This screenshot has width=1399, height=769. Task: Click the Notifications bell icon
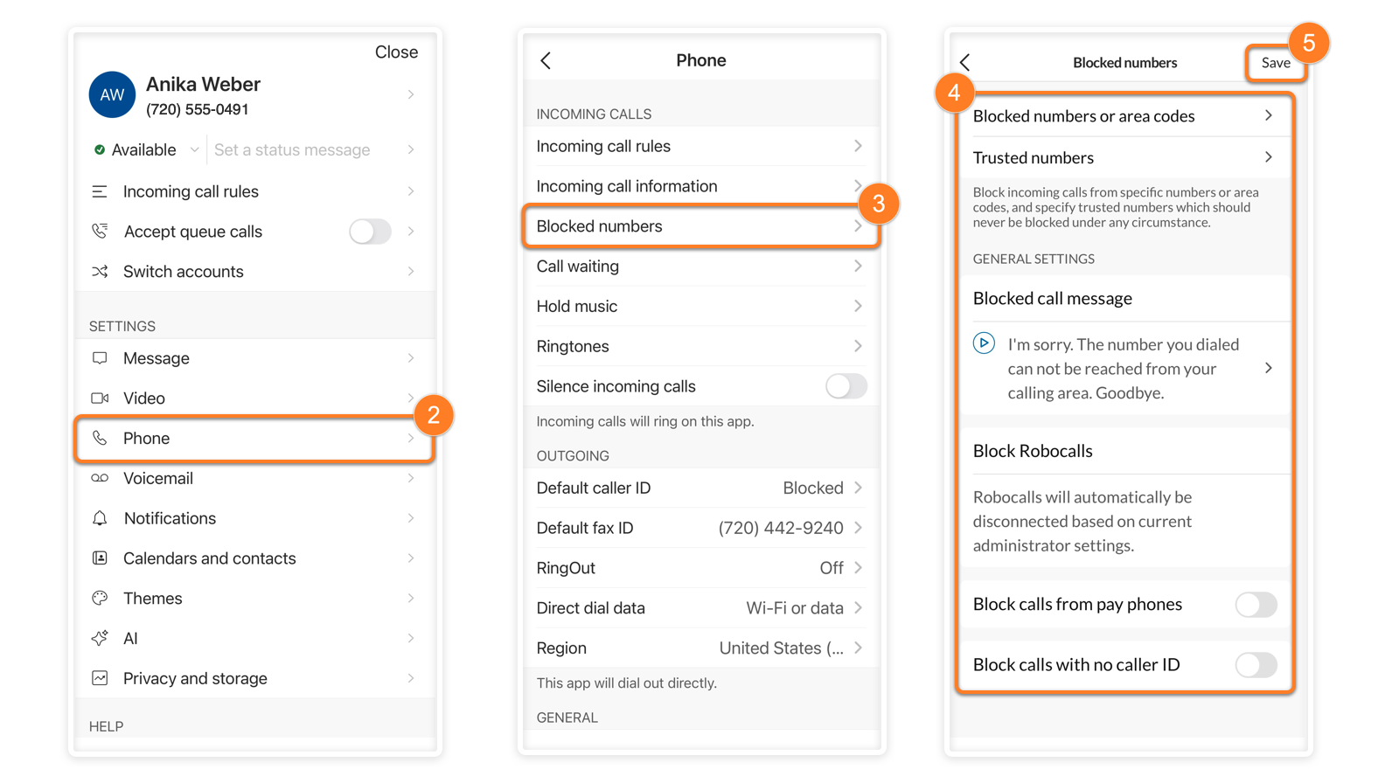(x=100, y=518)
